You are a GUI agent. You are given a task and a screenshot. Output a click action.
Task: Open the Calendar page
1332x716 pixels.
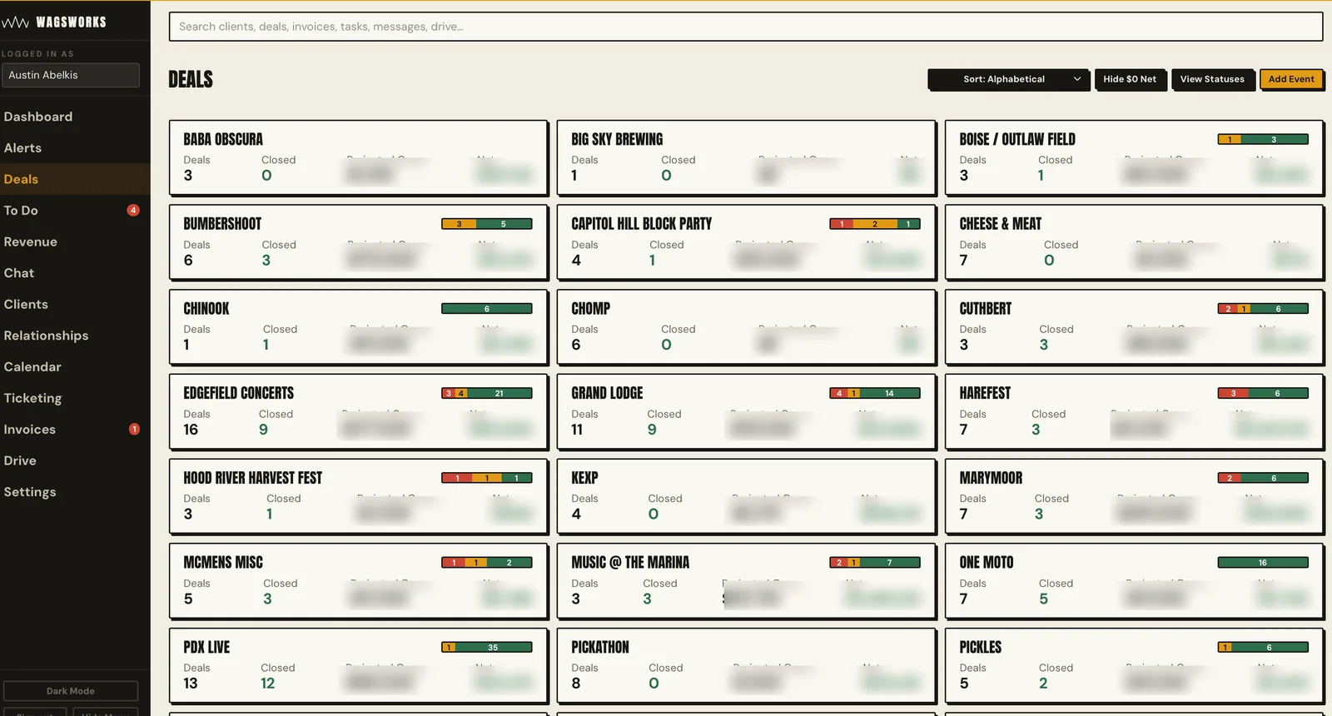[32, 367]
